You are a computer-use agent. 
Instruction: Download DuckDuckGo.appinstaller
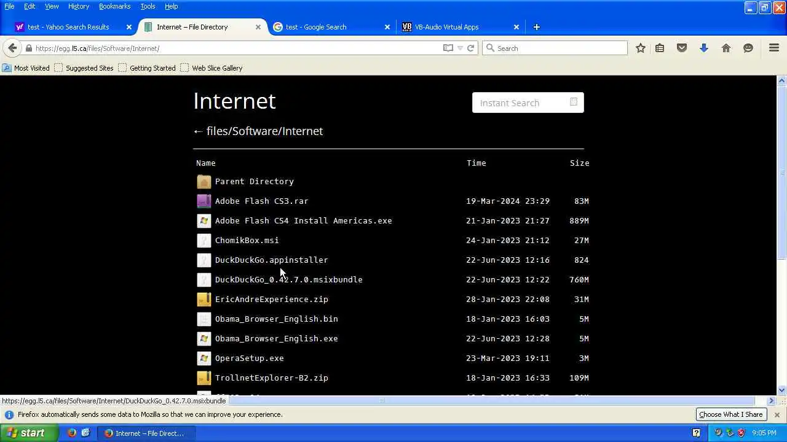pyautogui.click(x=271, y=260)
